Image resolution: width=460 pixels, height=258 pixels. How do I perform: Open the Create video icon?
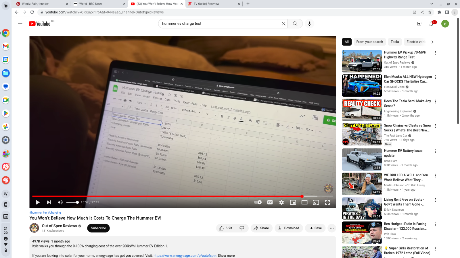click(x=420, y=24)
